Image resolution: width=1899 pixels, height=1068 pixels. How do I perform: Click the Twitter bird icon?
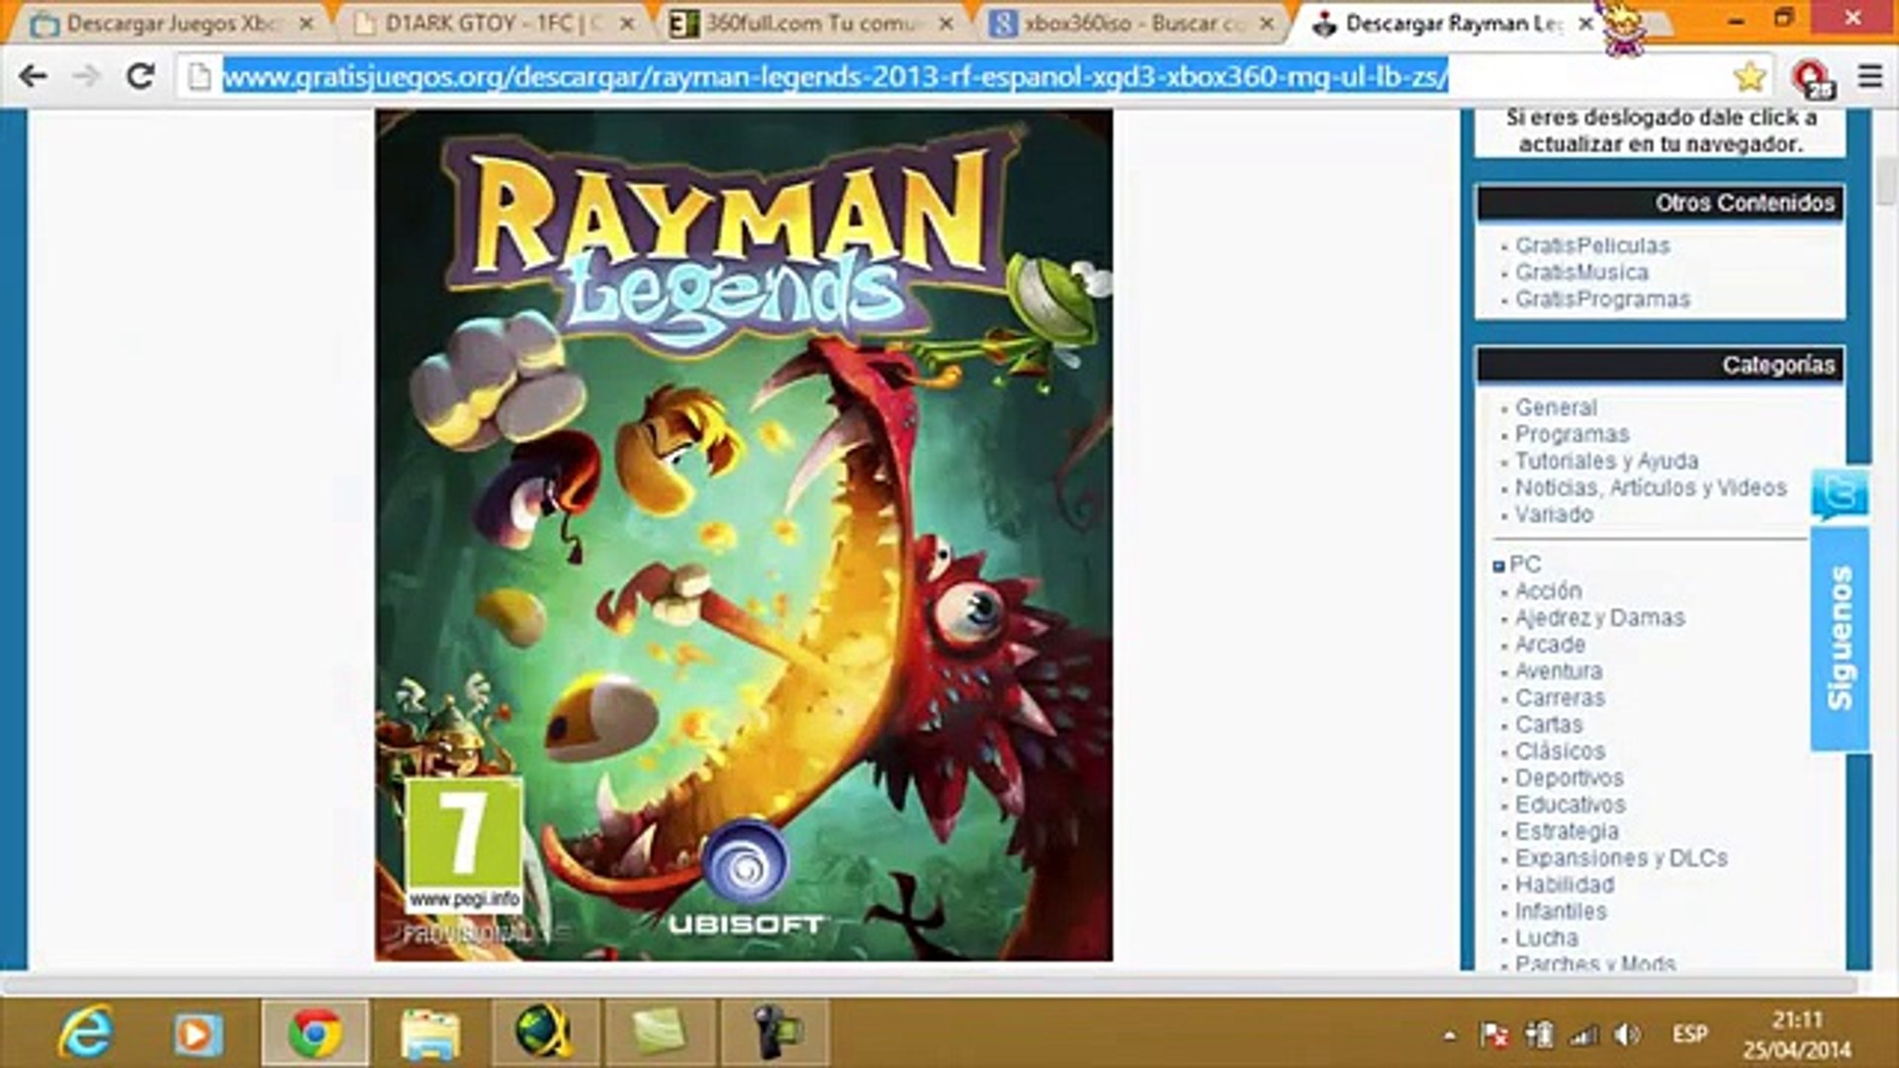click(x=1839, y=494)
